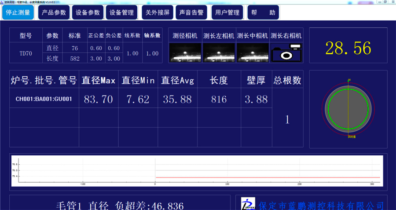Click the 直径Max value 83.70
The image size is (396, 210).
tap(98, 99)
